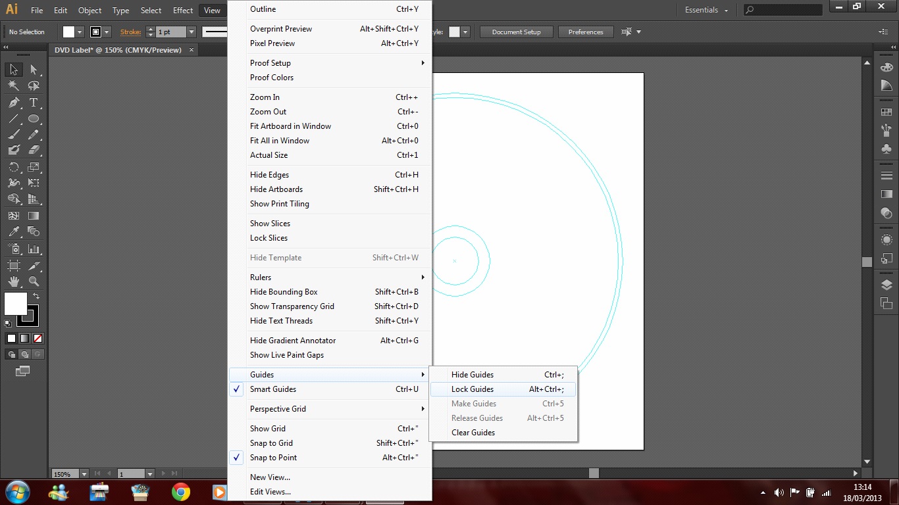The image size is (899, 505).
Task: Open the Brushes panel icon
Action: [886, 130]
